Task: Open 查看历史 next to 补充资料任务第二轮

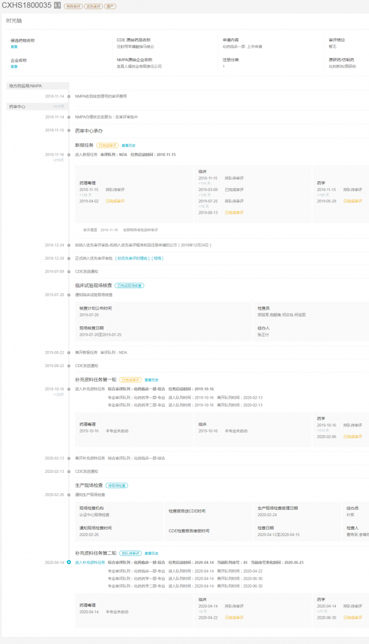Action: 152,553
